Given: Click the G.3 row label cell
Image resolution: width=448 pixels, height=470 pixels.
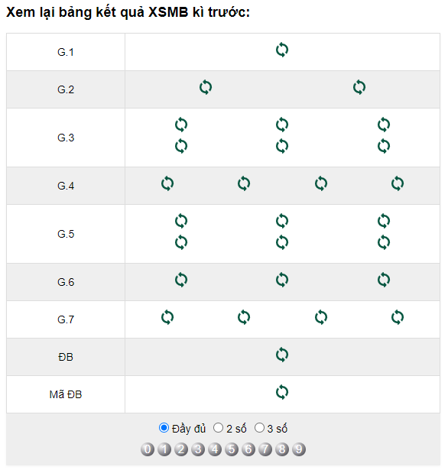Looking at the screenshot, I should click(x=66, y=138).
